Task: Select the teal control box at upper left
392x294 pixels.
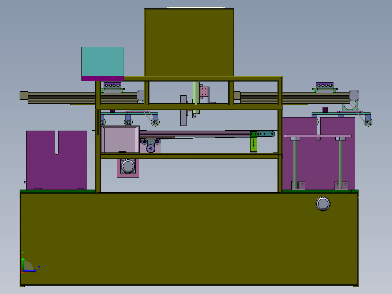Action: click(103, 61)
